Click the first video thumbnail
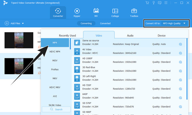The image size is (192, 115). click(x=19, y=40)
